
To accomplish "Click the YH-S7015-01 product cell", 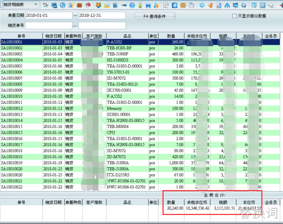I will [118, 72].
